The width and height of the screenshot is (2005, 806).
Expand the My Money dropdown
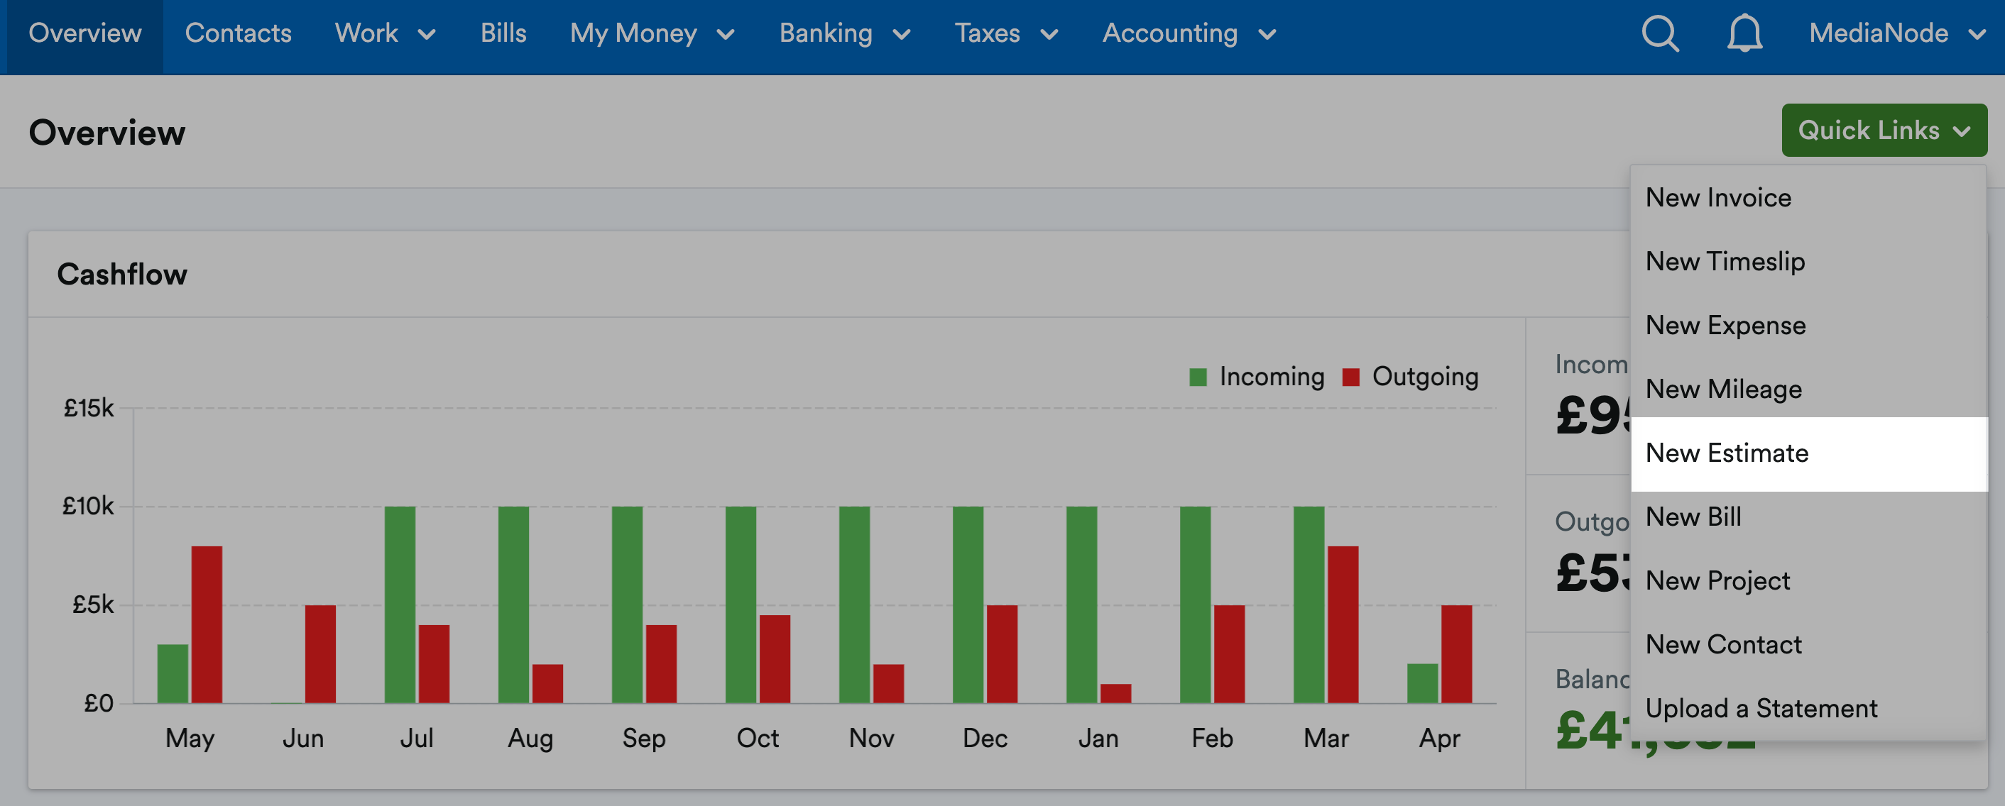[x=652, y=33]
